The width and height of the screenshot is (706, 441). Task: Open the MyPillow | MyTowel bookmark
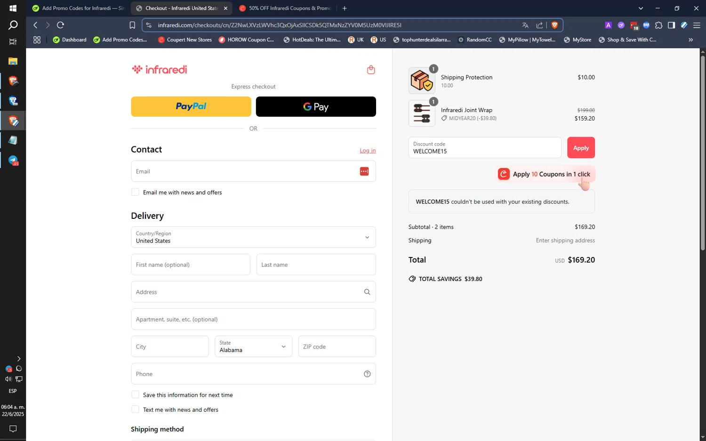coord(527,40)
